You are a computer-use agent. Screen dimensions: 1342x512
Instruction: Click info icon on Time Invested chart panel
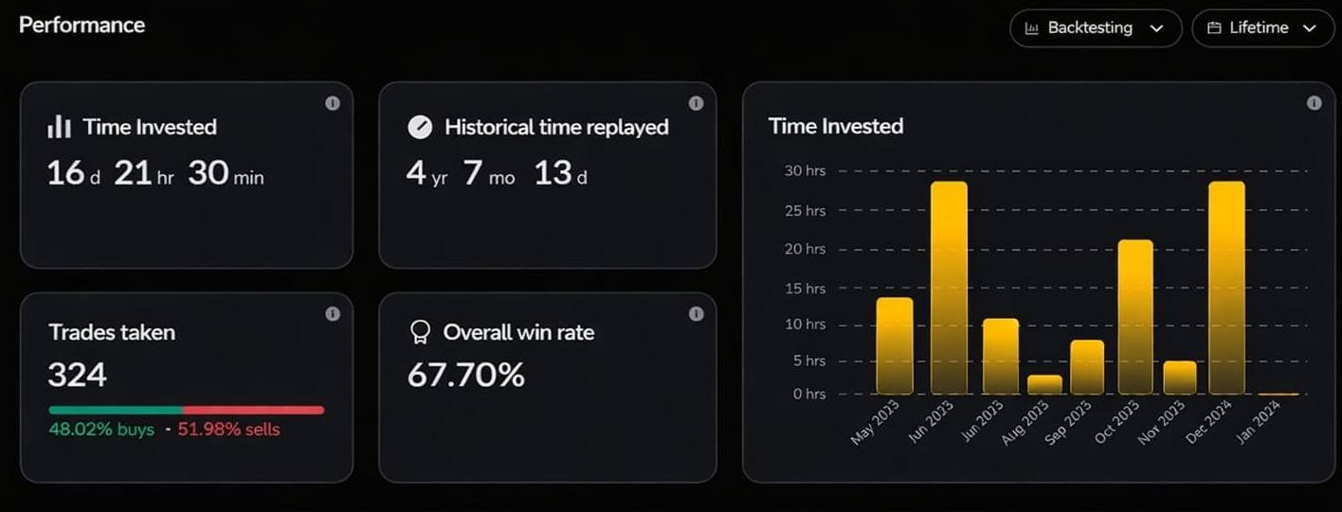pyautogui.click(x=1314, y=103)
